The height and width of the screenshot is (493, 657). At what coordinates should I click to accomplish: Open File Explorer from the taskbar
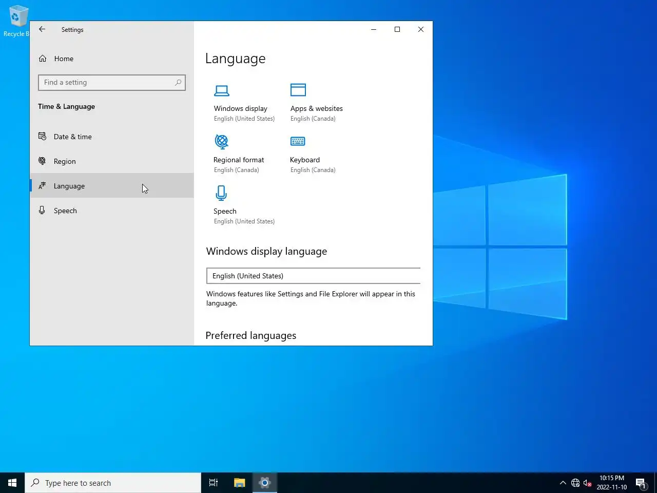click(x=239, y=483)
